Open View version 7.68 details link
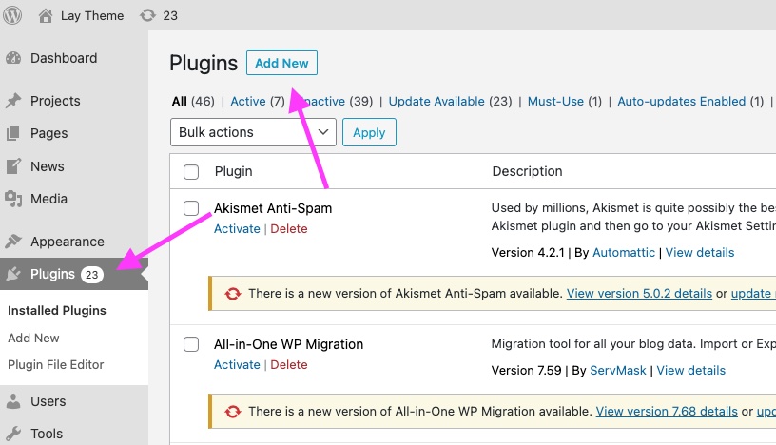The image size is (776, 445). [667, 412]
